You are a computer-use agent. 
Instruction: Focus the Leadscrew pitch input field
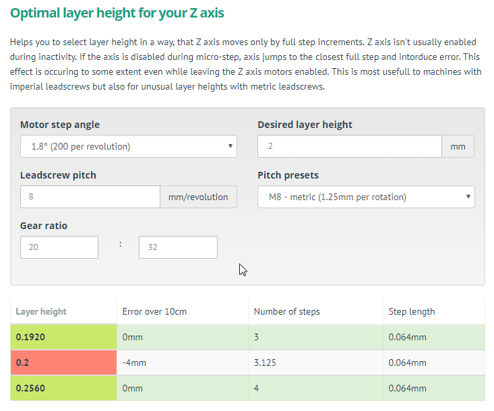coord(90,197)
